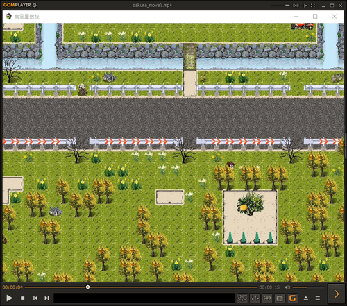Click the brown-haired character in the field
The image size is (347, 306).
point(230,164)
